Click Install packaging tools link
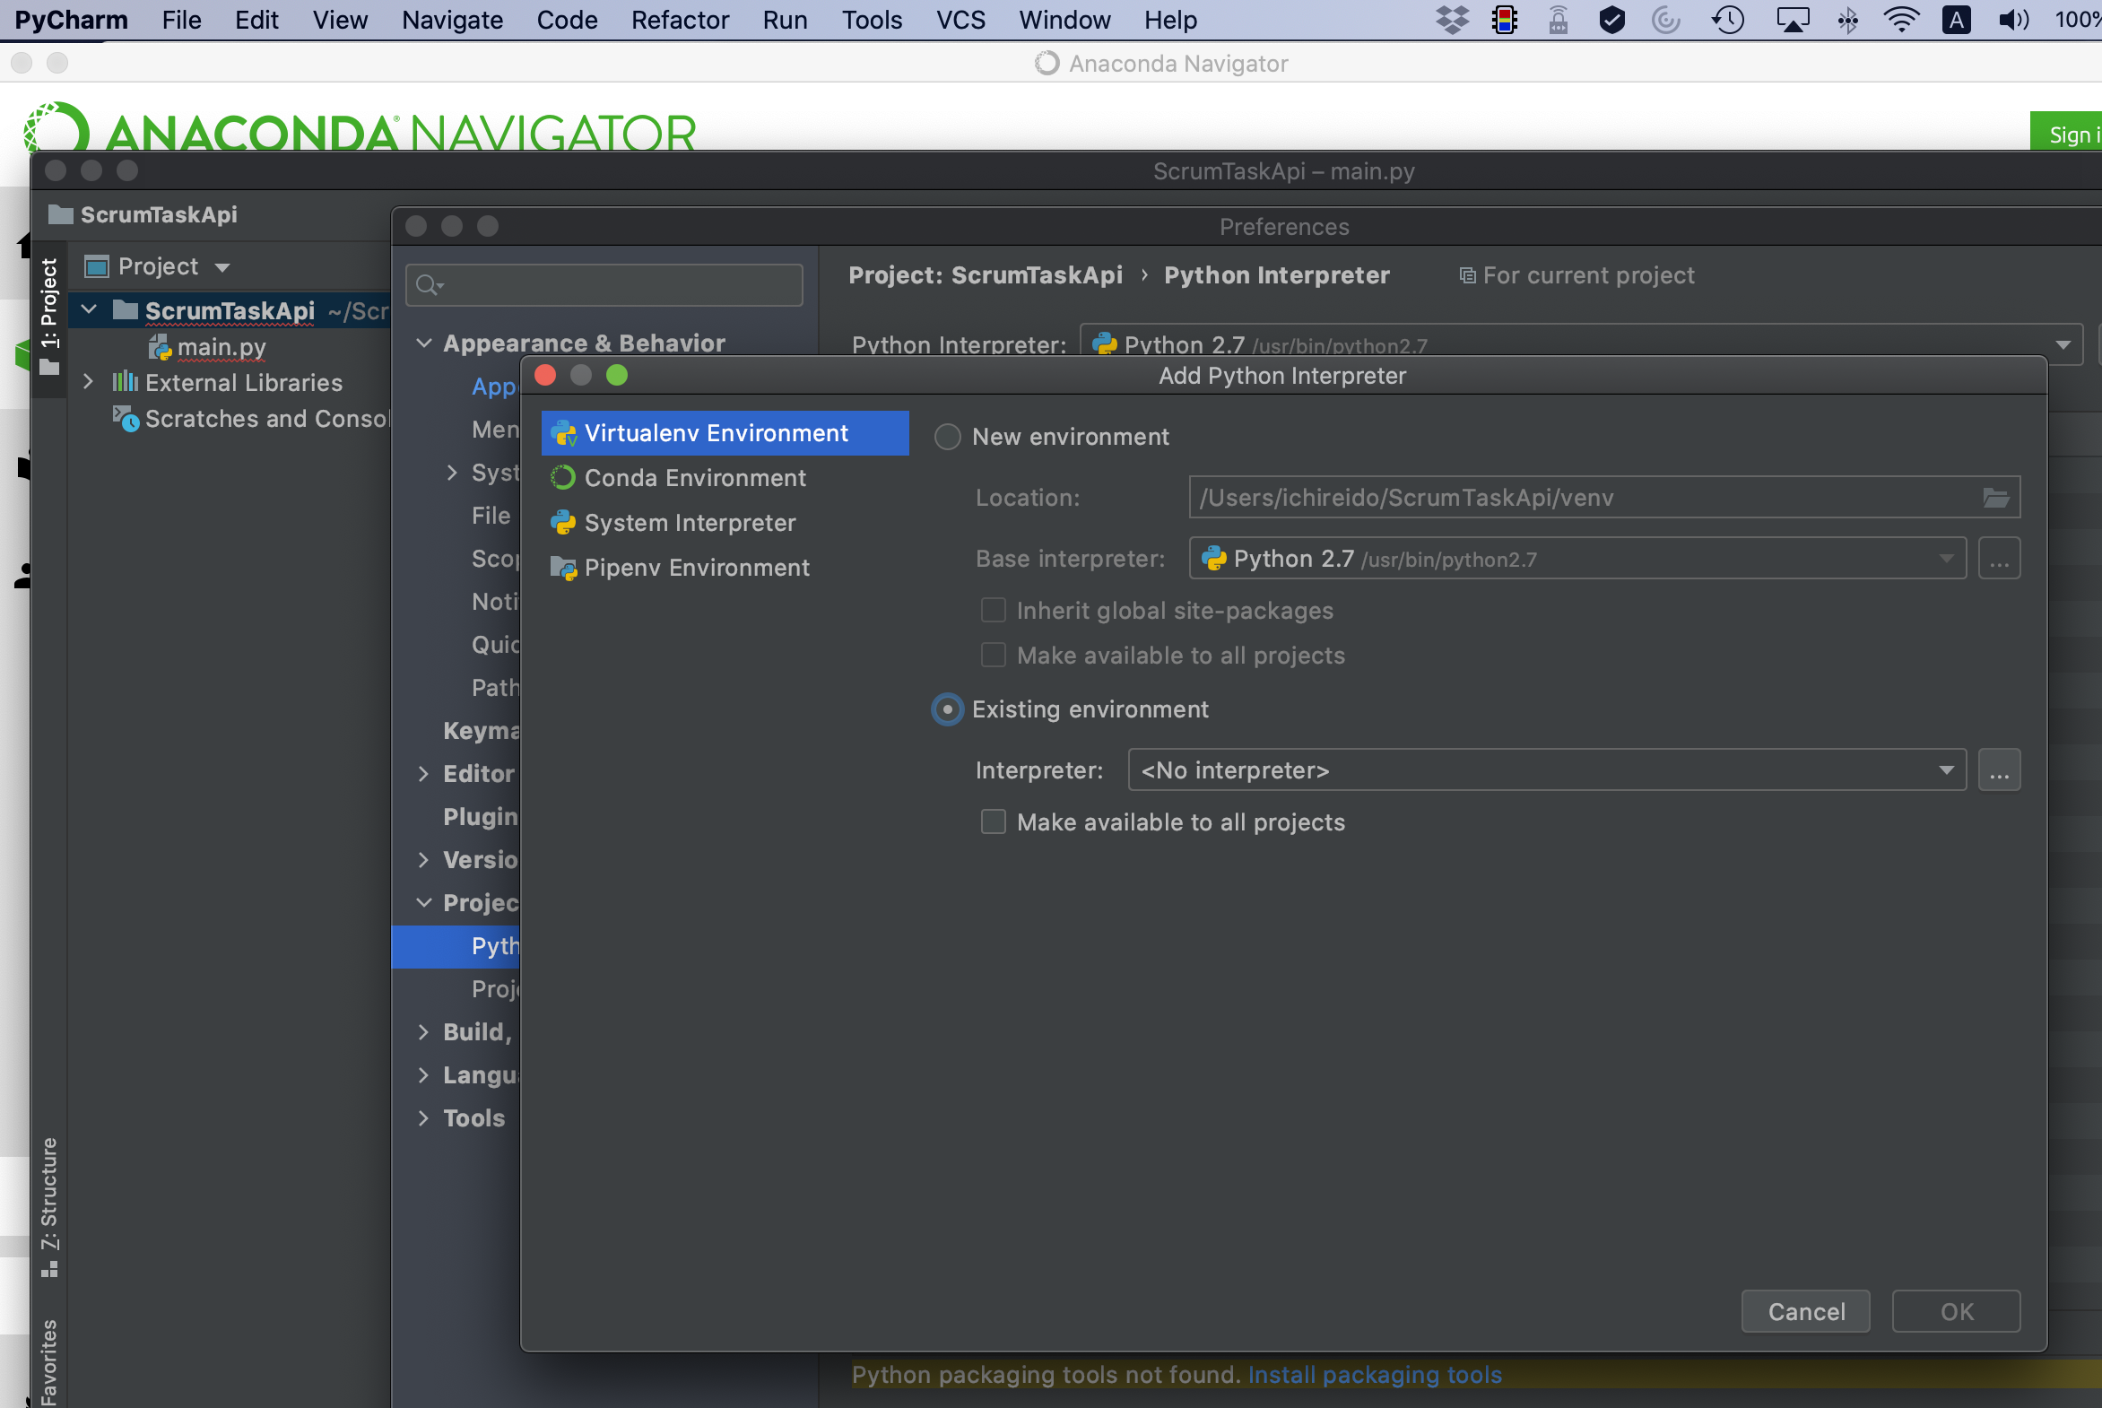 (x=1374, y=1375)
